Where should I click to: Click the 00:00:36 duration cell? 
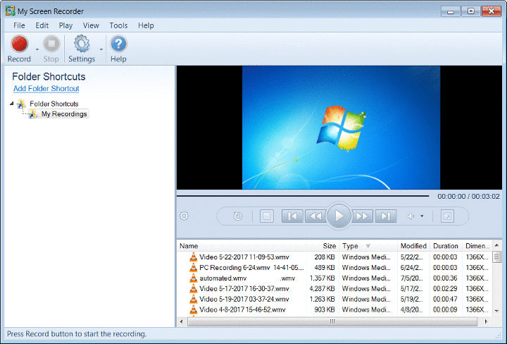[445, 278]
